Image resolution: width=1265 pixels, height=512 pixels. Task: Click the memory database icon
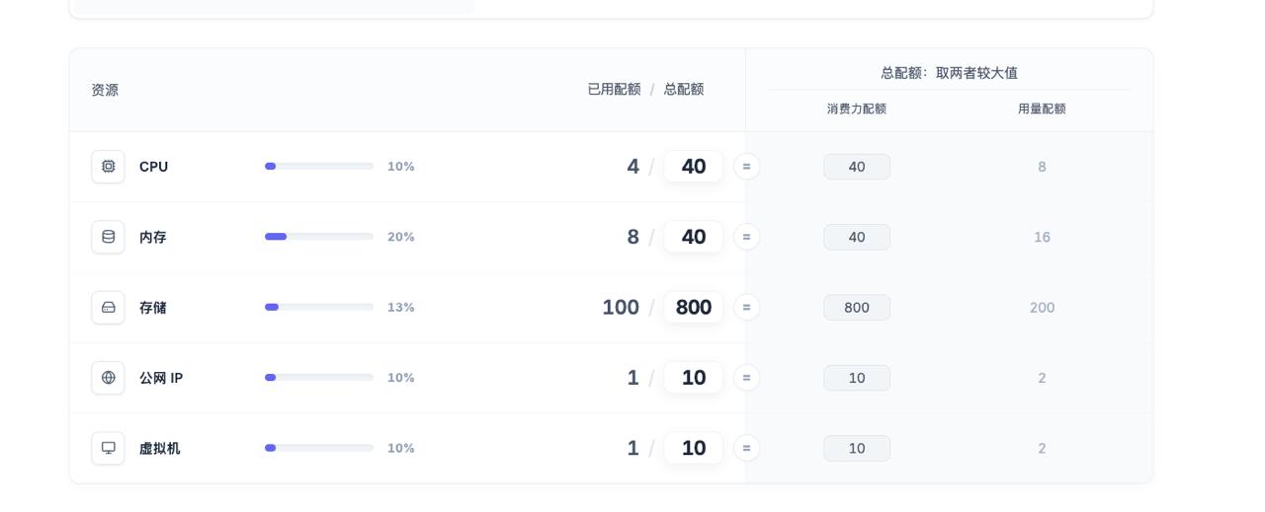[x=109, y=237]
